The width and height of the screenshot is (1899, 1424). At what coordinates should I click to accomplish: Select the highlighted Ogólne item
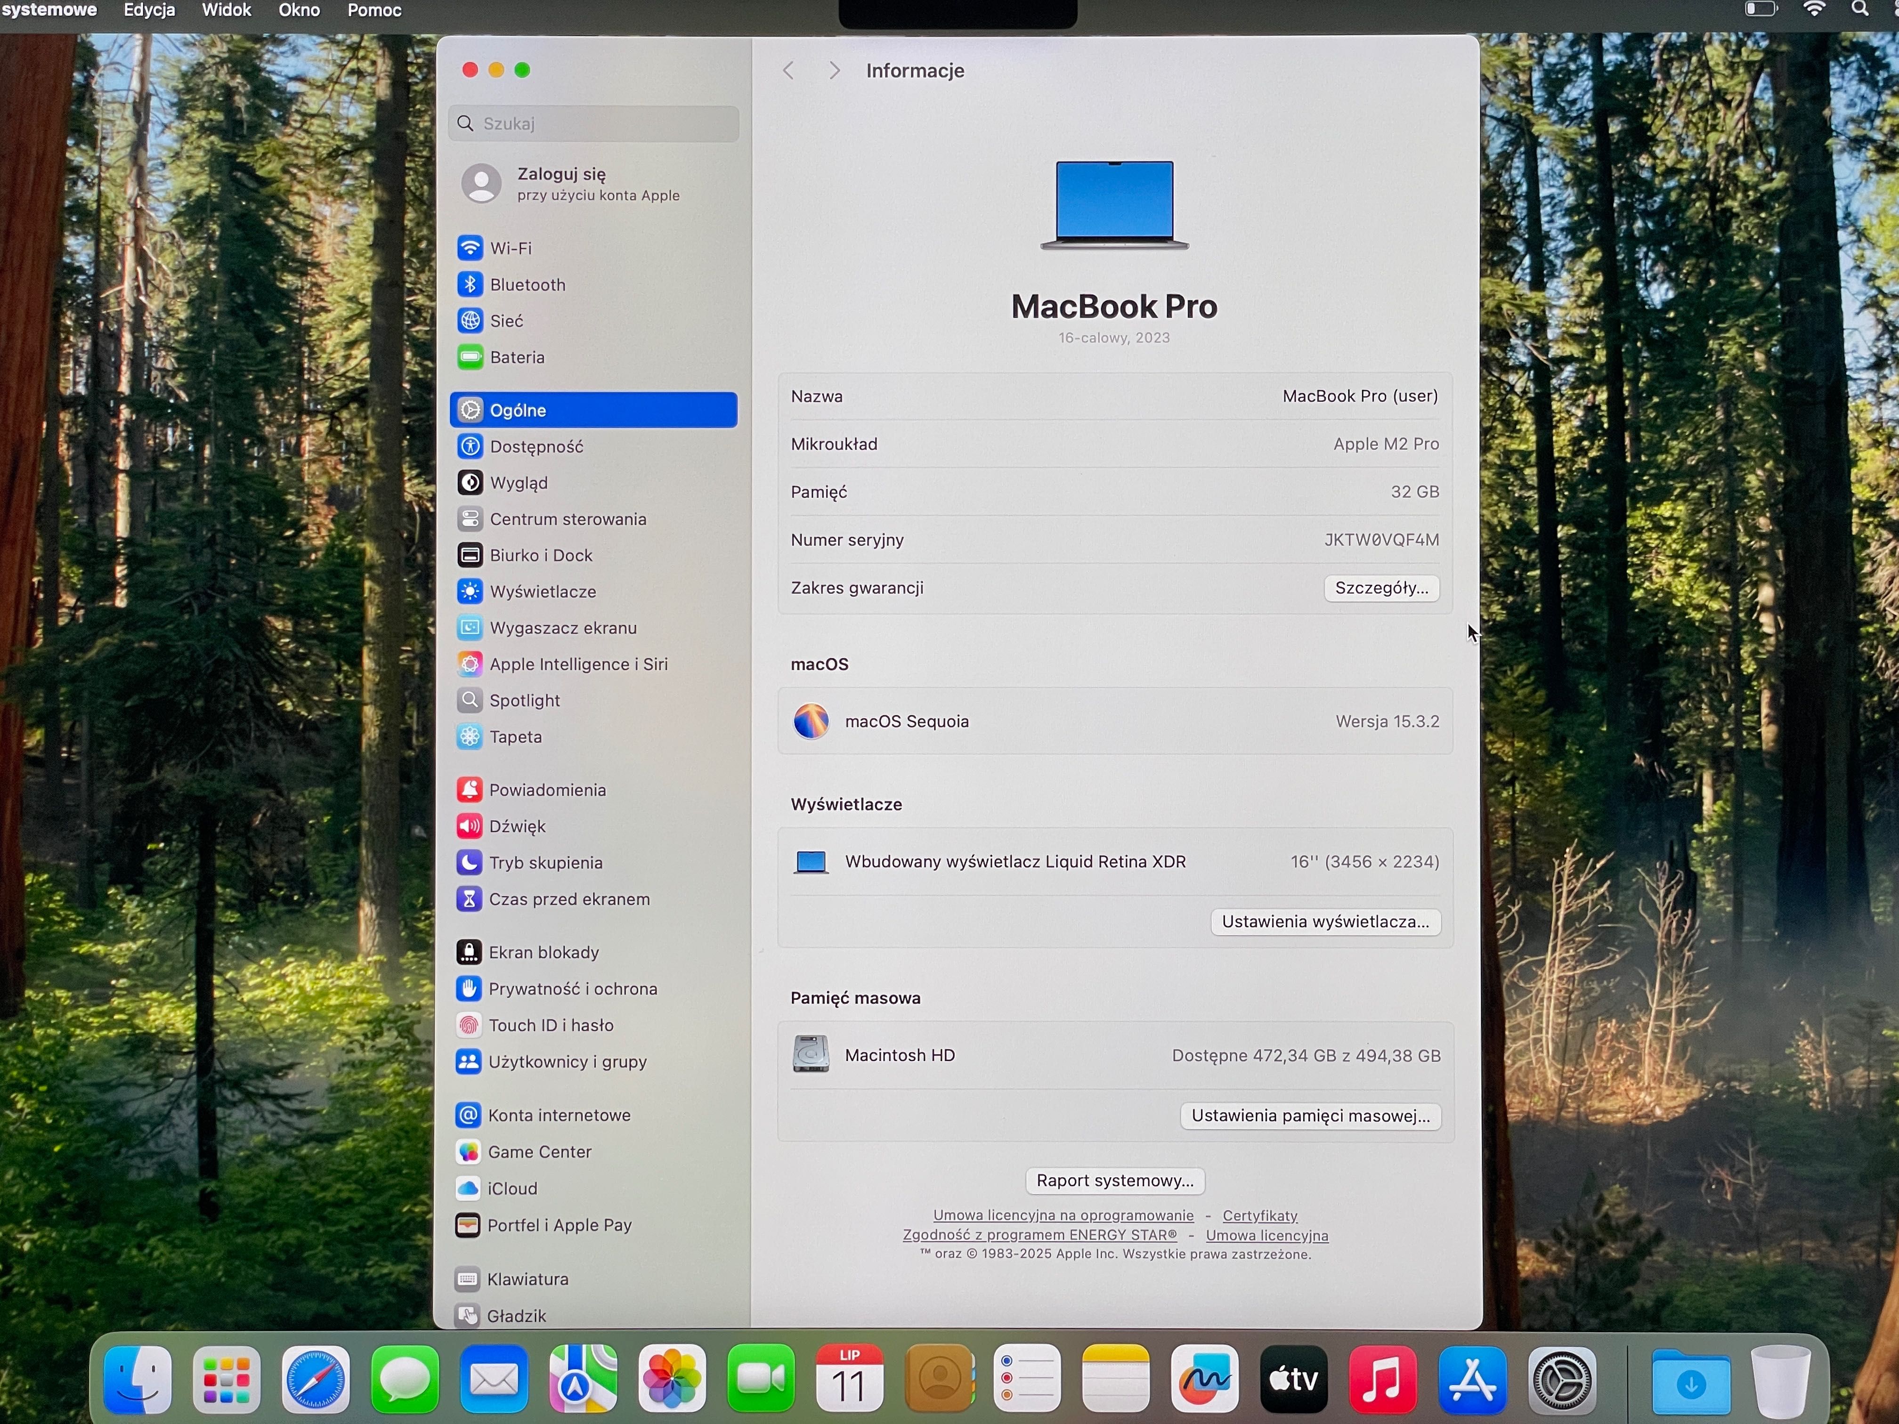tap(593, 409)
